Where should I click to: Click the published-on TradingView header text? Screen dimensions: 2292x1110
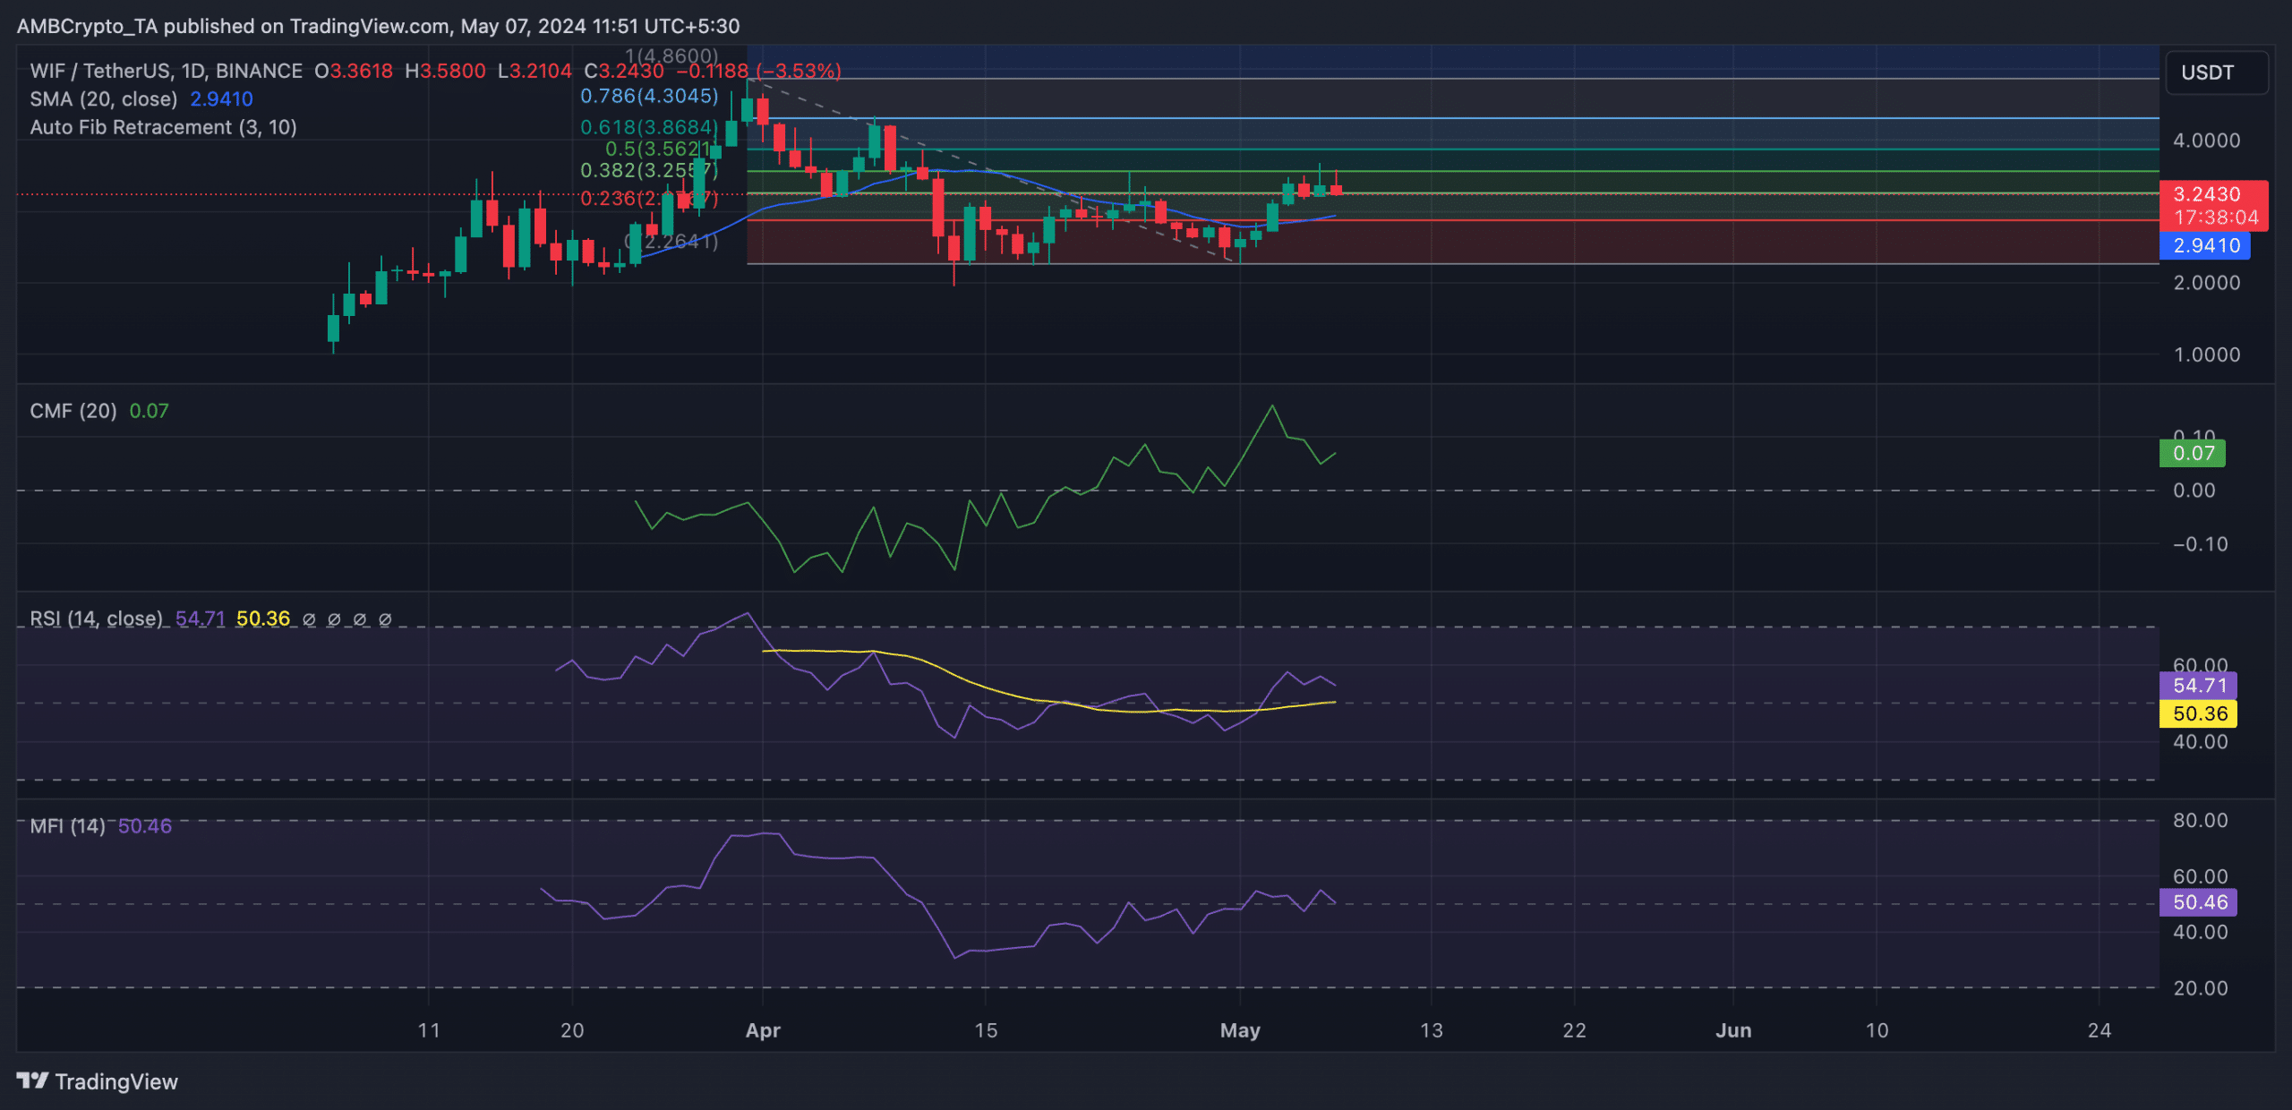378,26
